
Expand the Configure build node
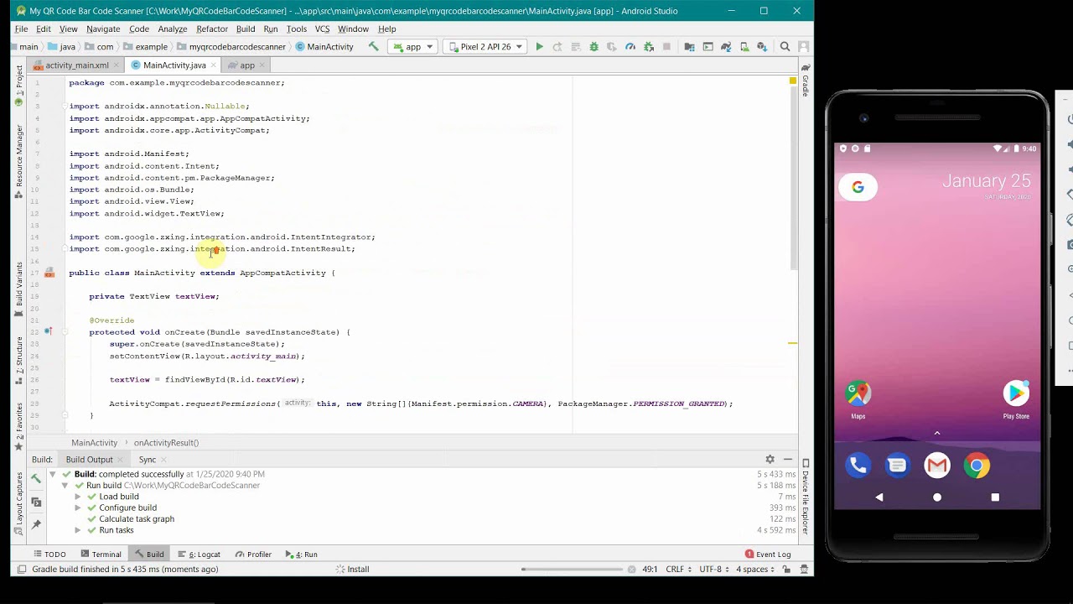click(78, 508)
